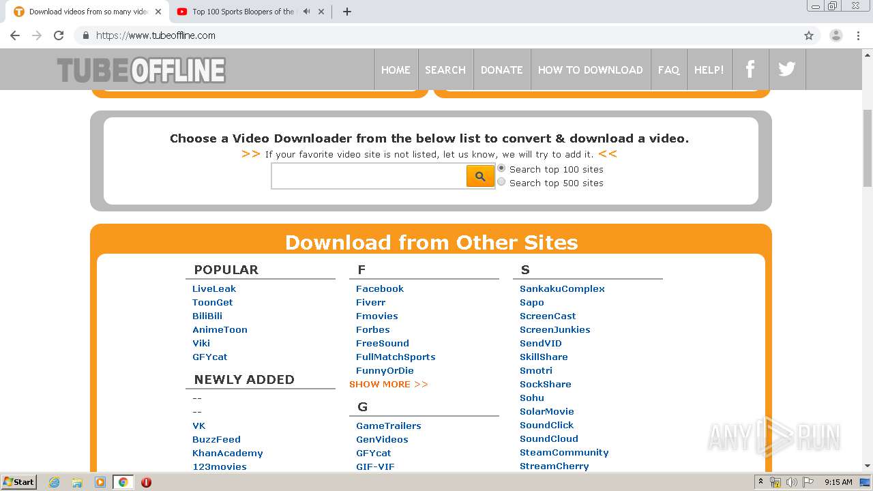Open the Windows Start button
873x491 pixels.
click(19, 481)
